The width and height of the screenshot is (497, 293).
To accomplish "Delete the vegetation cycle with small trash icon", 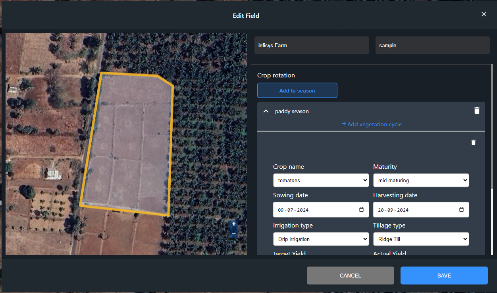I will [x=473, y=142].
